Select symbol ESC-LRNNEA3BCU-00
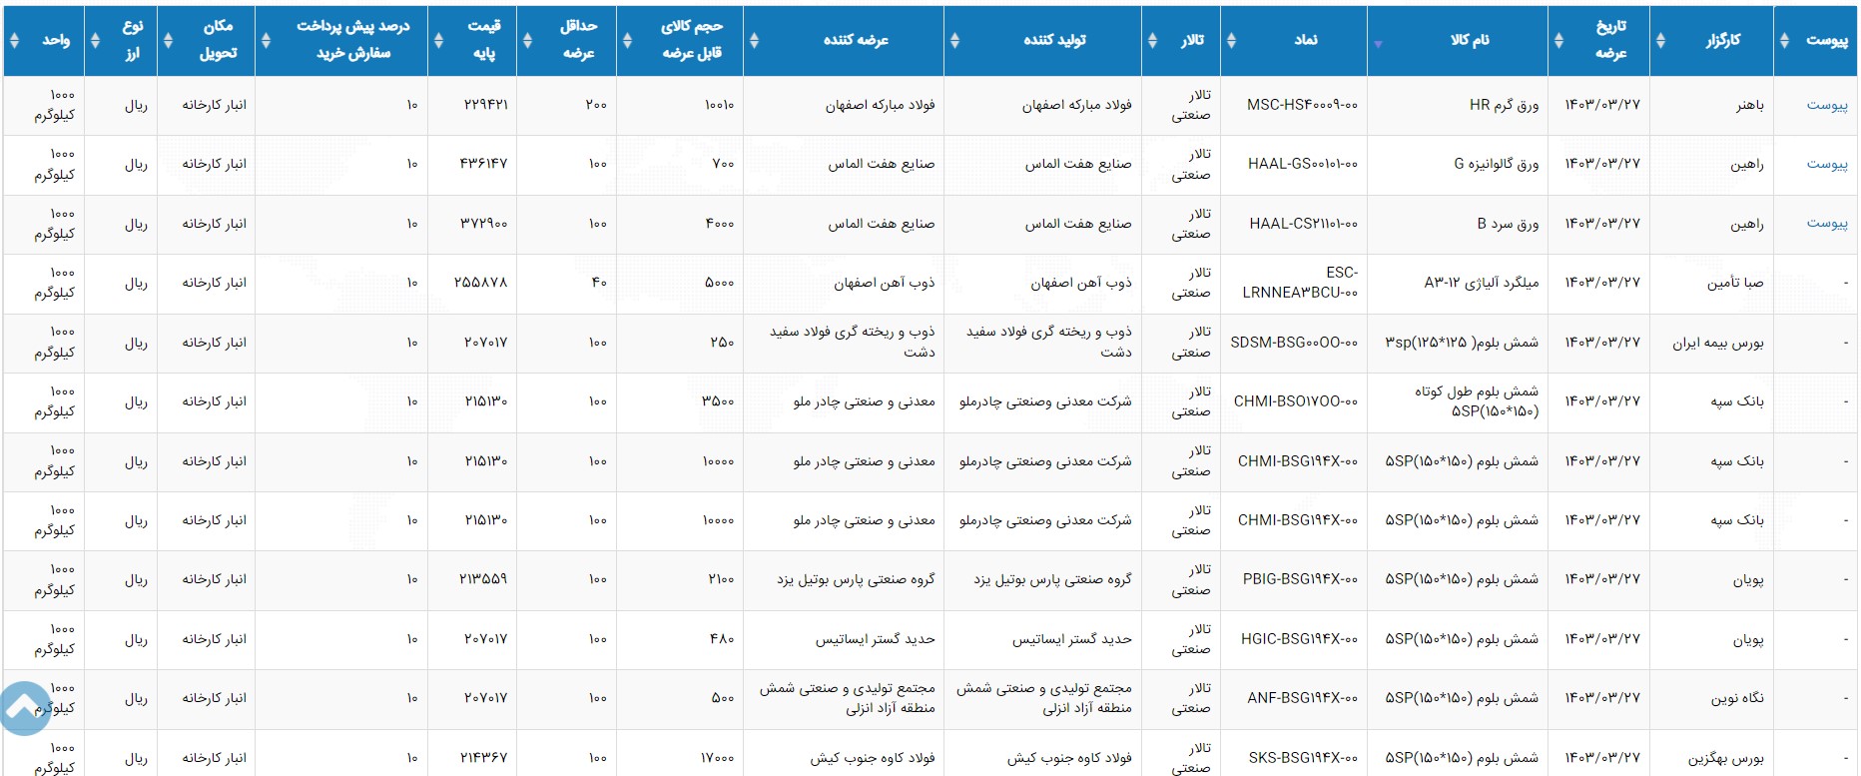The height and width of the screenshot is (776, 1861). (1300, 283)
